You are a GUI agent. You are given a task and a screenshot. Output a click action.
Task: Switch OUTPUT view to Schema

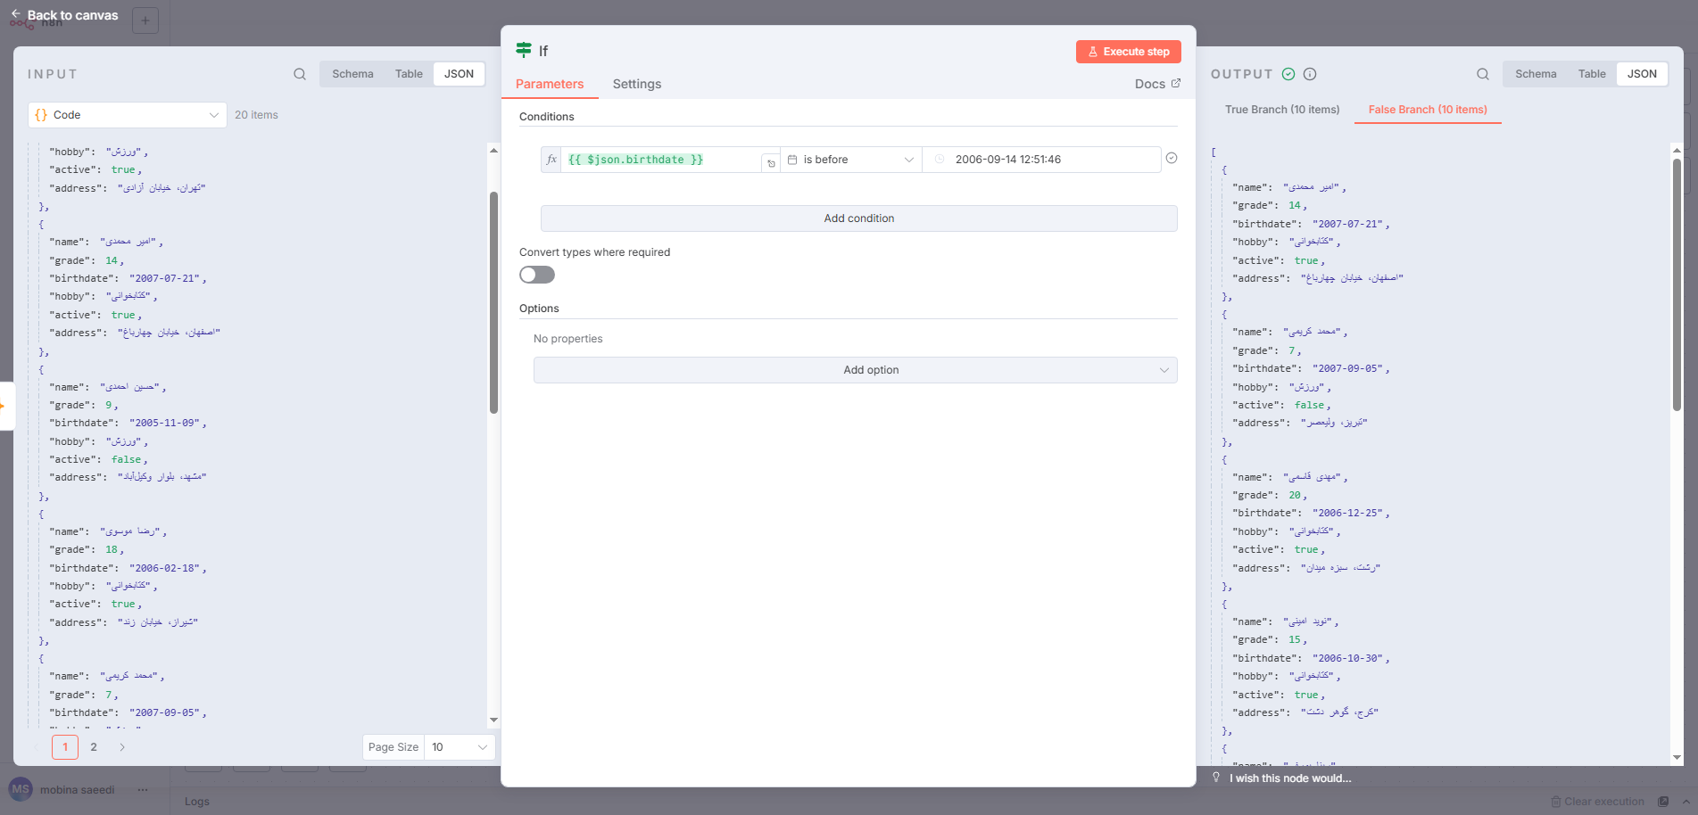point(1535,74)
